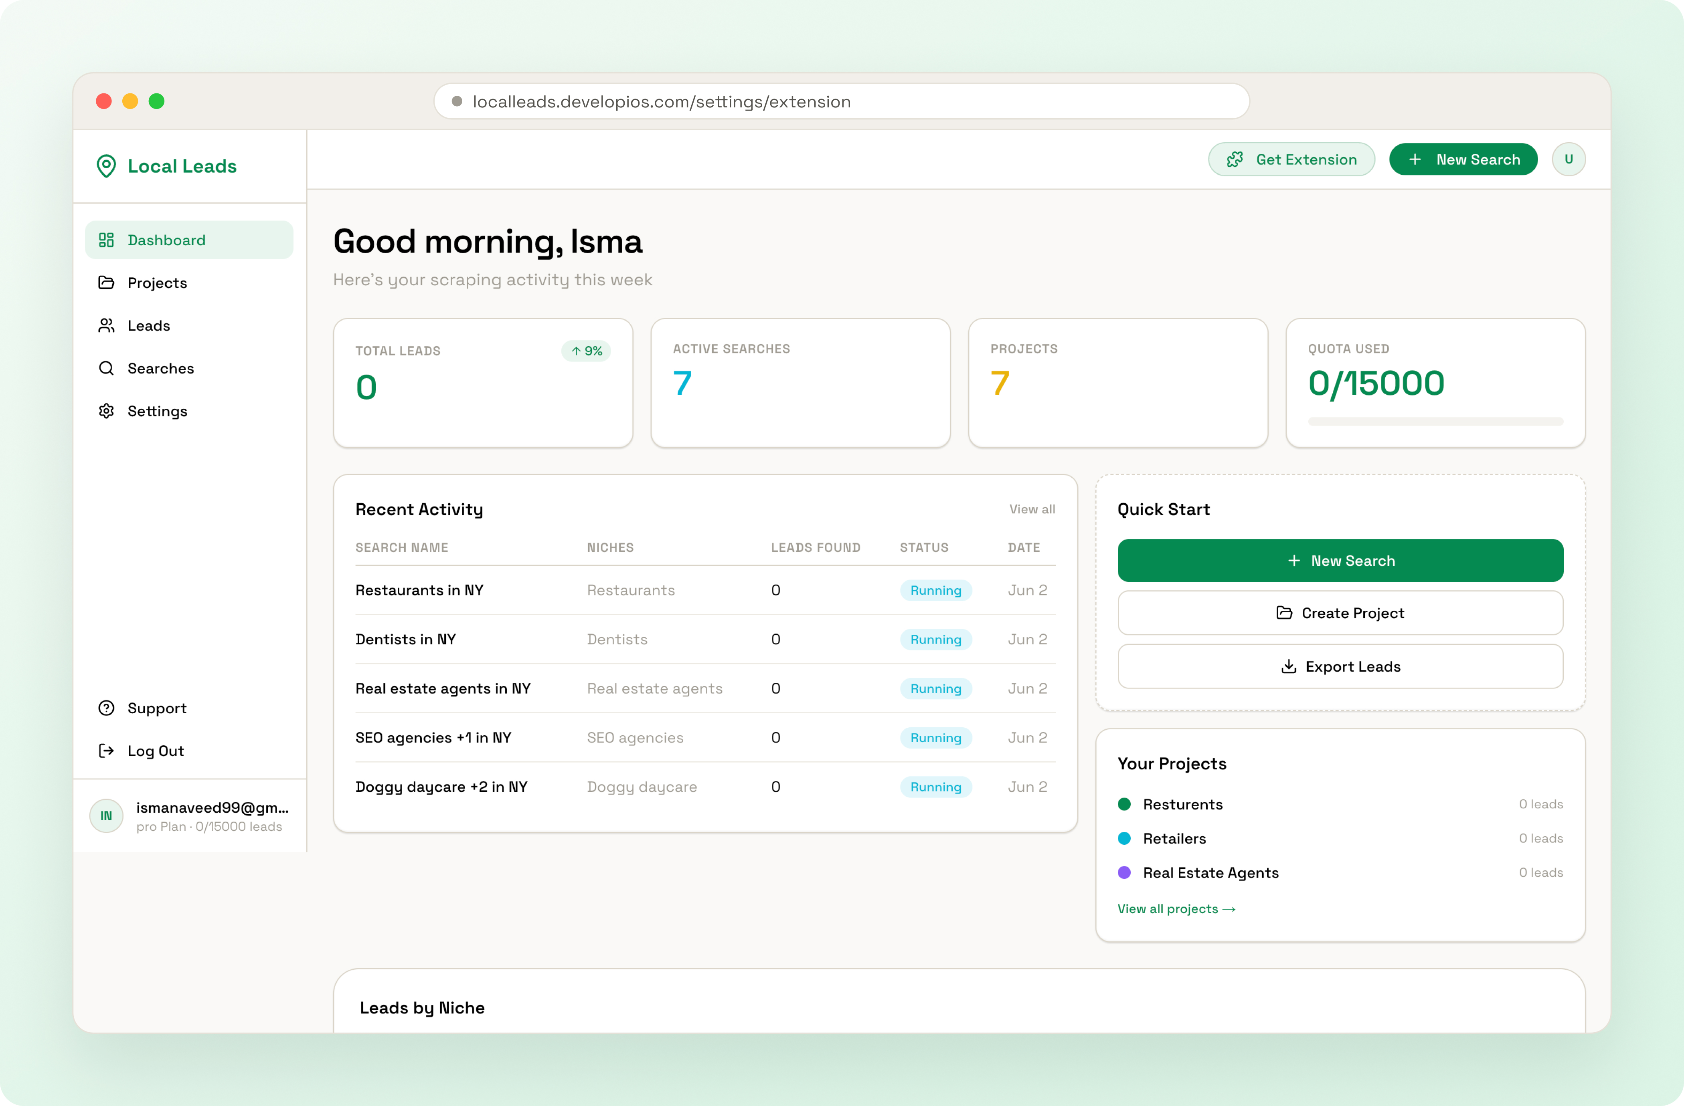1684x1106 pixels.
Task: Click the Searches magnifier icon in sidebar
Action: [x=106, y=368]
